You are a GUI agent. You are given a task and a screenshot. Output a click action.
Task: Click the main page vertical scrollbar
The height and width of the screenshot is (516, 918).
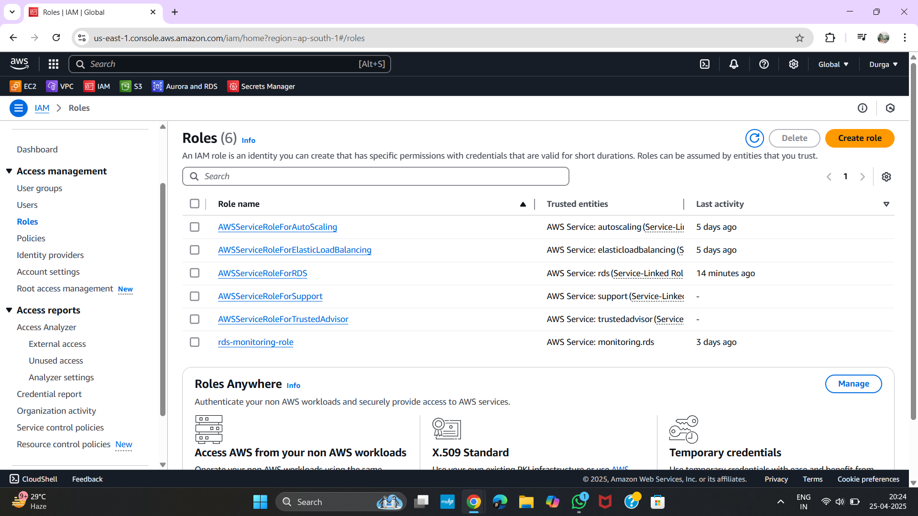(913, 241)
